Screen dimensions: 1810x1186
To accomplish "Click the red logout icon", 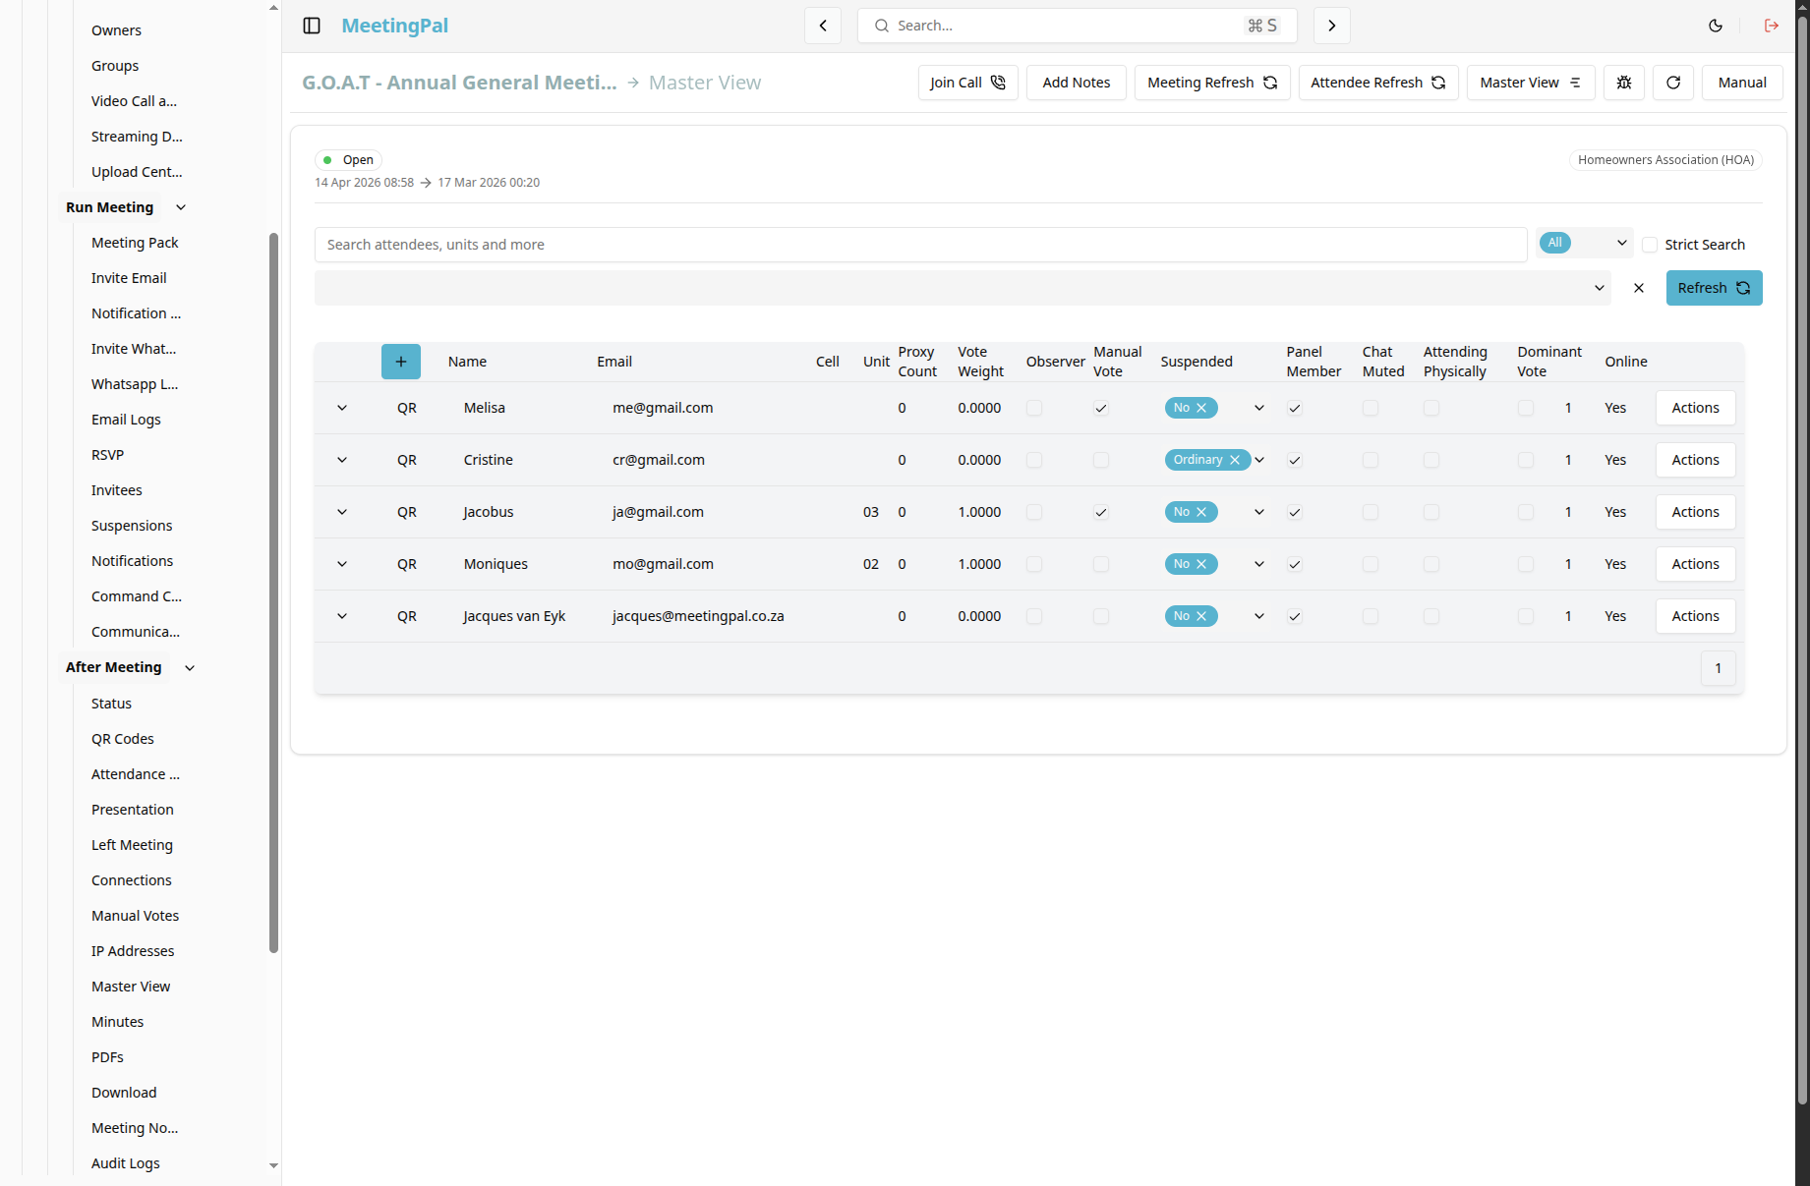I will (x=1772, y=26).
